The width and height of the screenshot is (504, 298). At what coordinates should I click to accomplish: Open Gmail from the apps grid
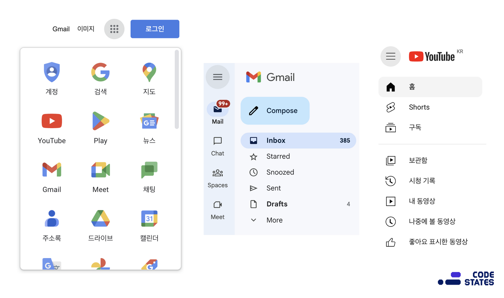point(52,177)
